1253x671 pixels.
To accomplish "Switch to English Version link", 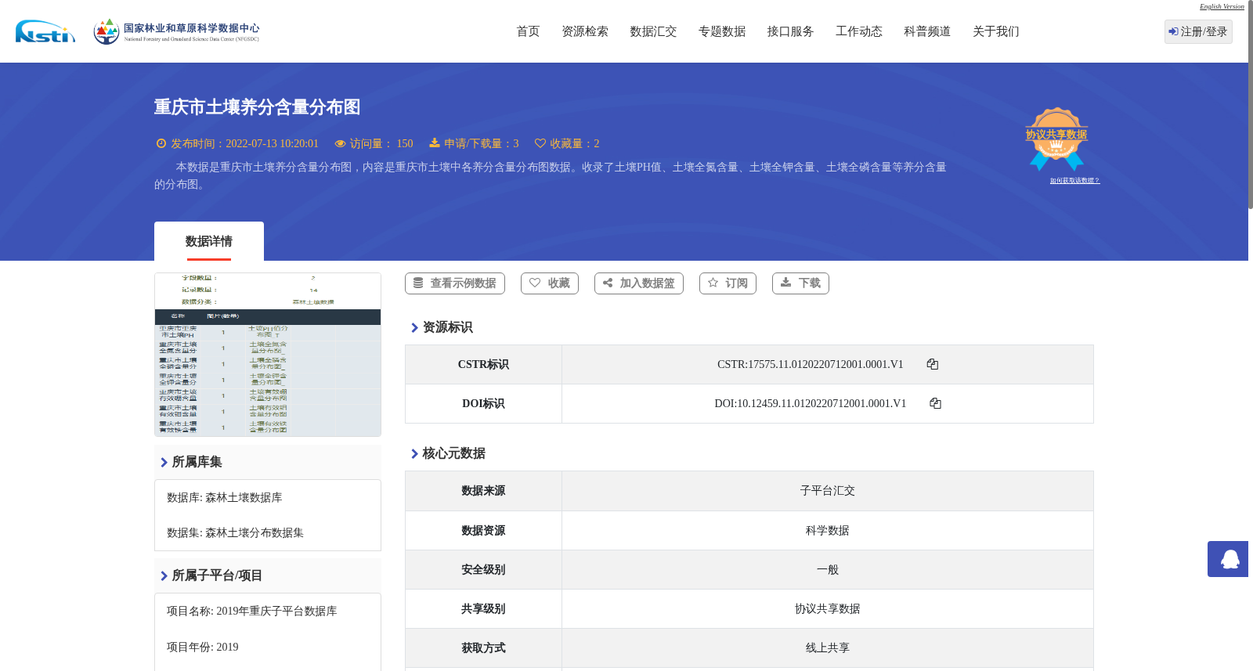I will [x=1222, y=6].
